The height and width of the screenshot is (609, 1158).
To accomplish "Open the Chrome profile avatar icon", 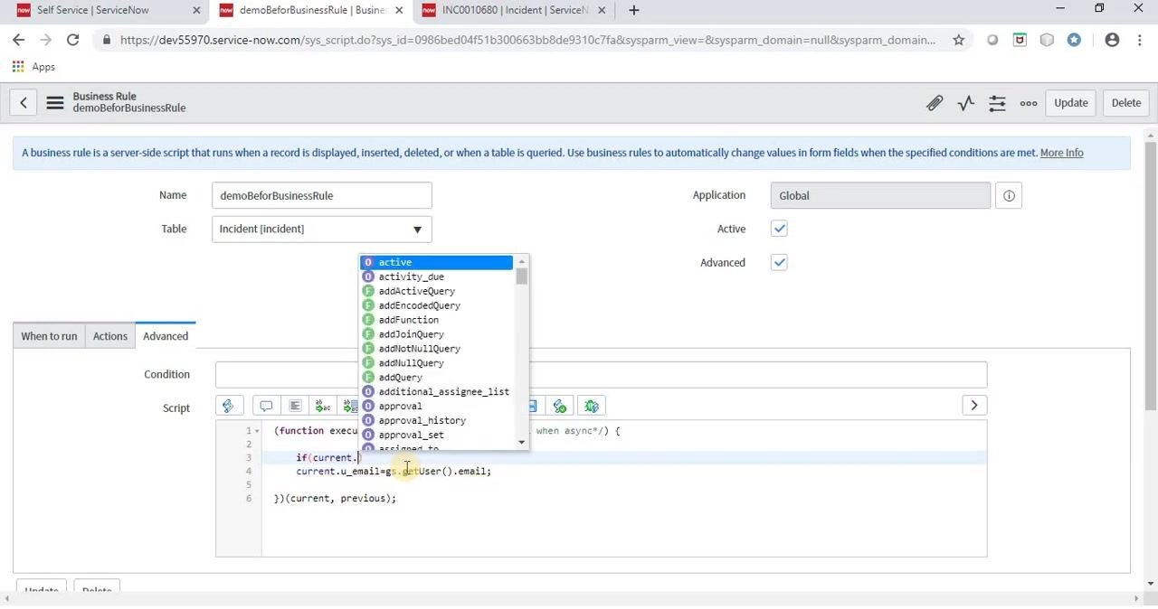I will [x=1112, y=40].
